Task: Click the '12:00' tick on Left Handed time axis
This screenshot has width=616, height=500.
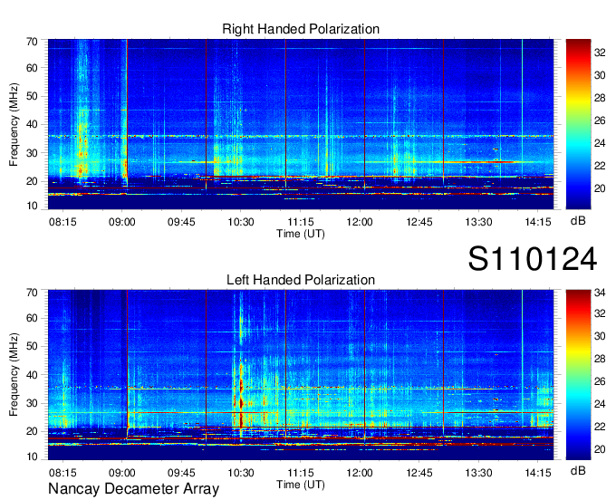Action: pos(360,473)
